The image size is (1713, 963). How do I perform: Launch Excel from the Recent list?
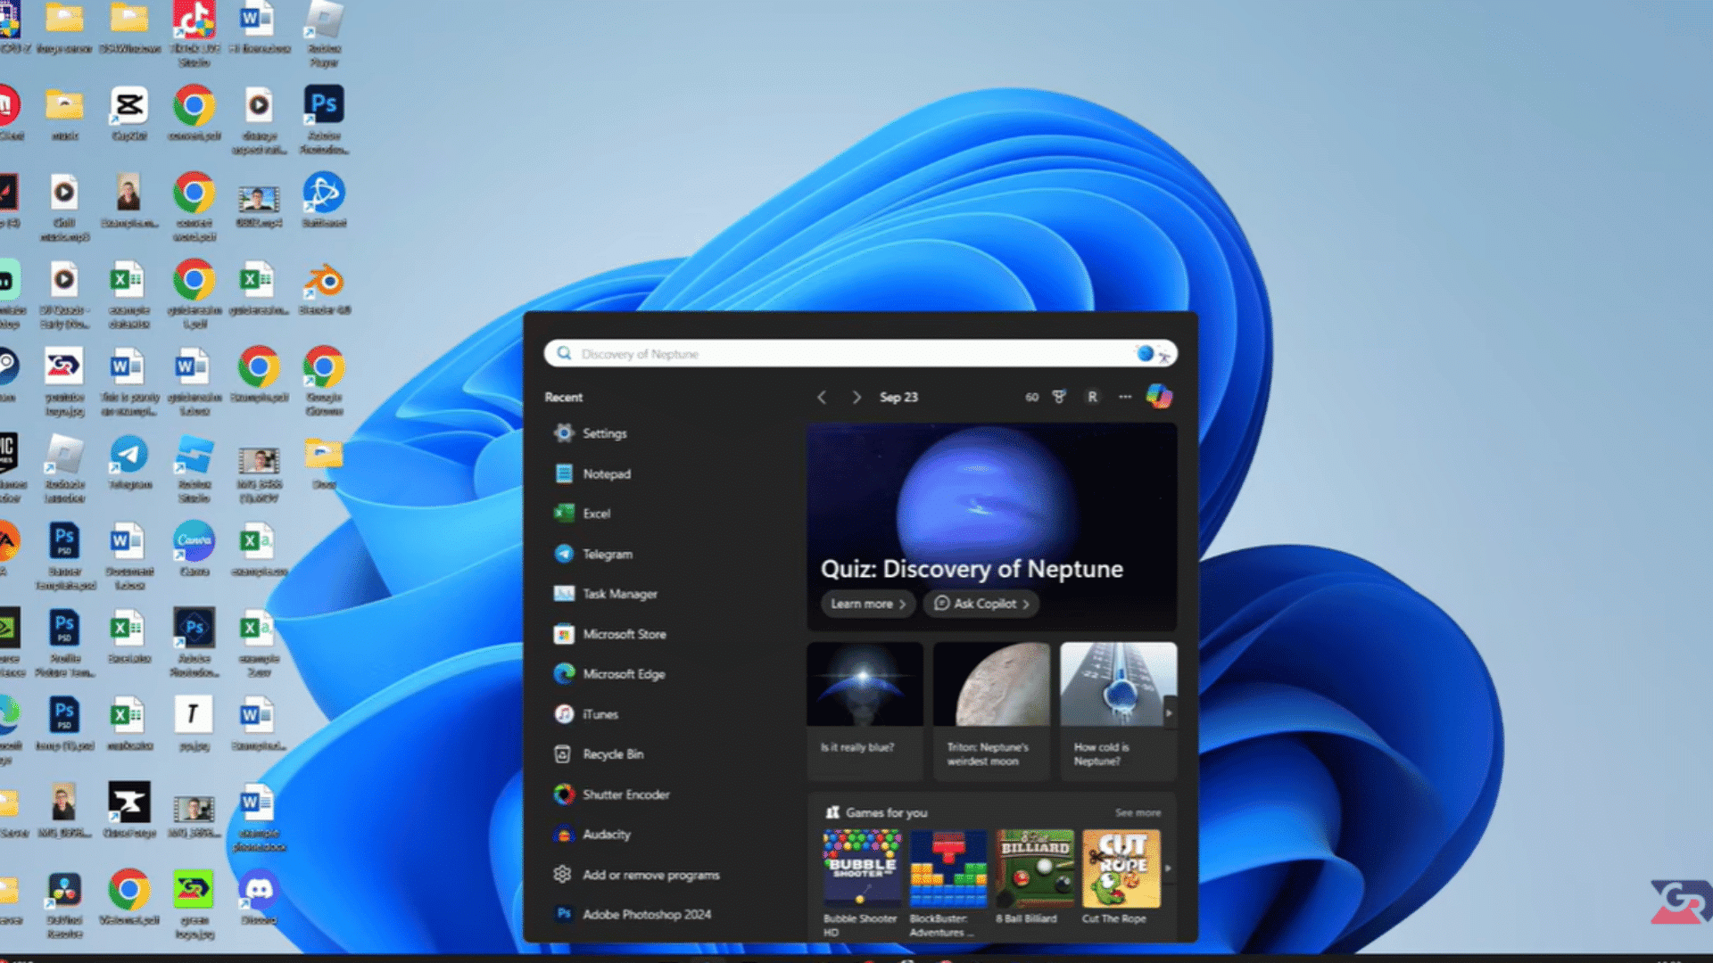[583, 514]
